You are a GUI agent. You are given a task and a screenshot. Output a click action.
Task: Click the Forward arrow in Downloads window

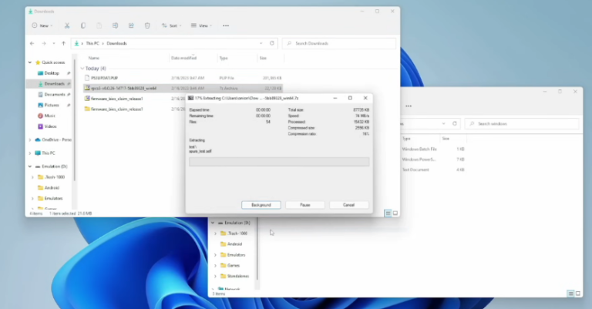[x=44, y=43]
